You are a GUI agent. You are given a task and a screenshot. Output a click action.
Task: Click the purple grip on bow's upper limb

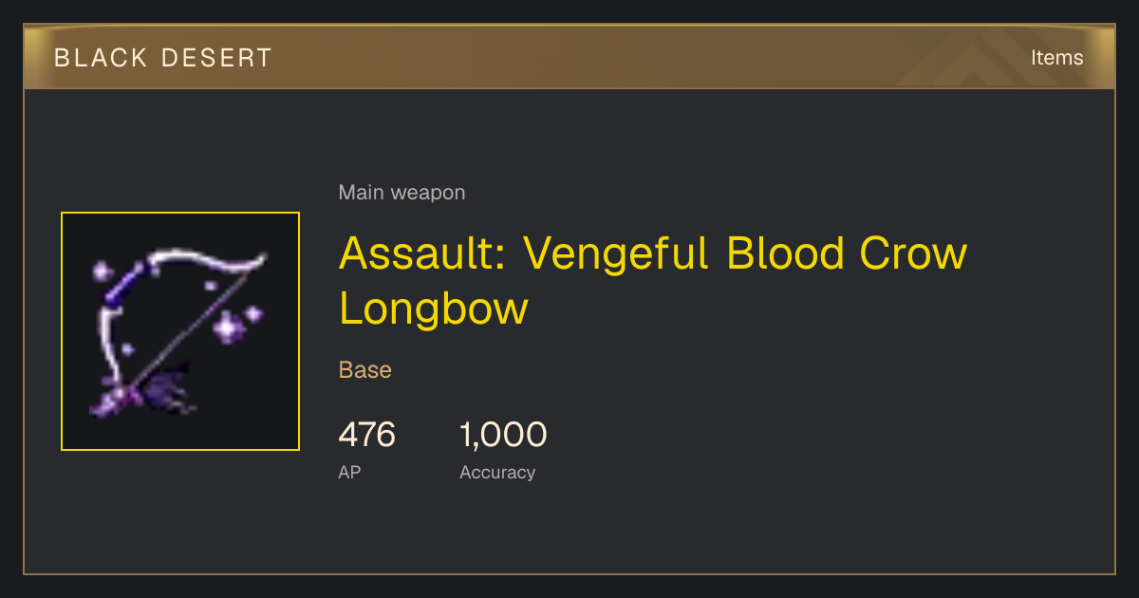(124, 285)
